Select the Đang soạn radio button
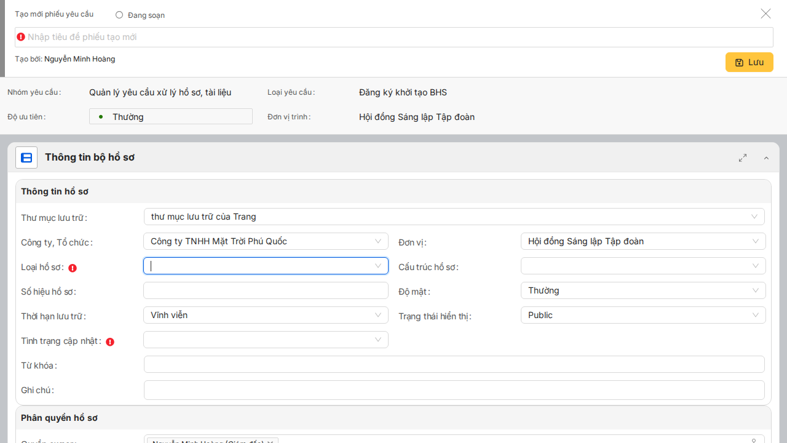Screen dimensions: 787x443 click(119, 15)
